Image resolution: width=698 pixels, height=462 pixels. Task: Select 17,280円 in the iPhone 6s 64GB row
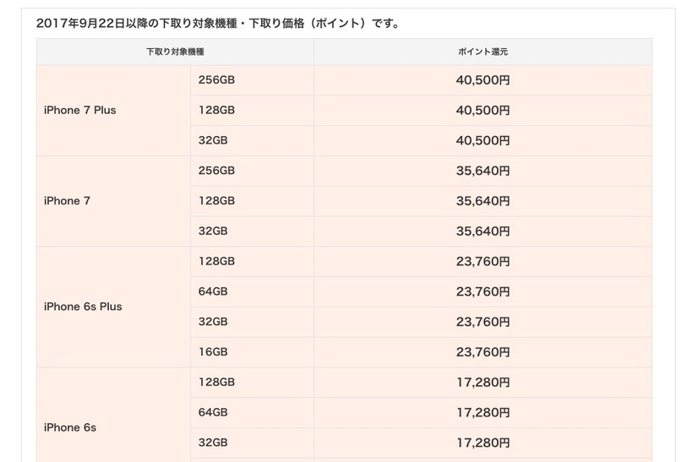coord(483,413)
